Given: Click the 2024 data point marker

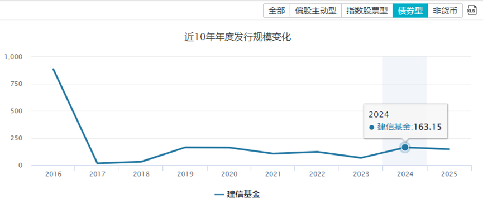Looking at the screenshot, I should (x=405, y=147).
